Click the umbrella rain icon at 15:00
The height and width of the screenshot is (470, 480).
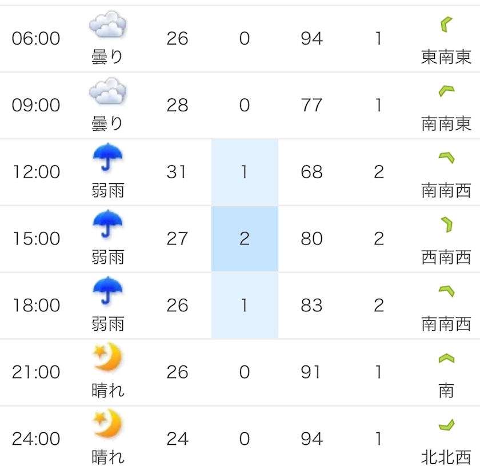[x=107, y=225]
